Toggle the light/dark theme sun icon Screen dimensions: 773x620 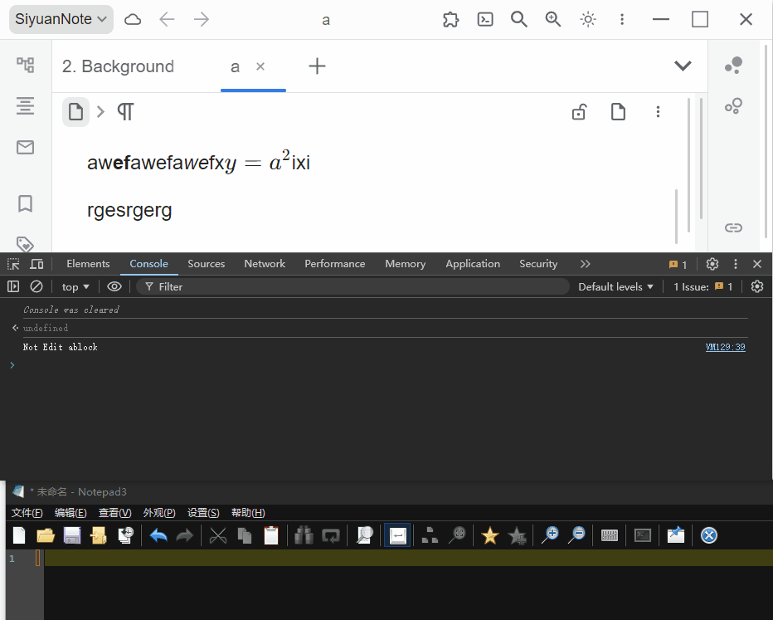tap(587, 19)
